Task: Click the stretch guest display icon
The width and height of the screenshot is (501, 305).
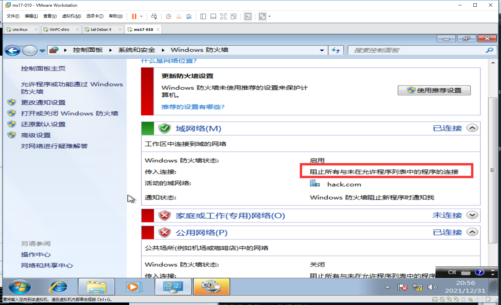Action: [262, 16]
